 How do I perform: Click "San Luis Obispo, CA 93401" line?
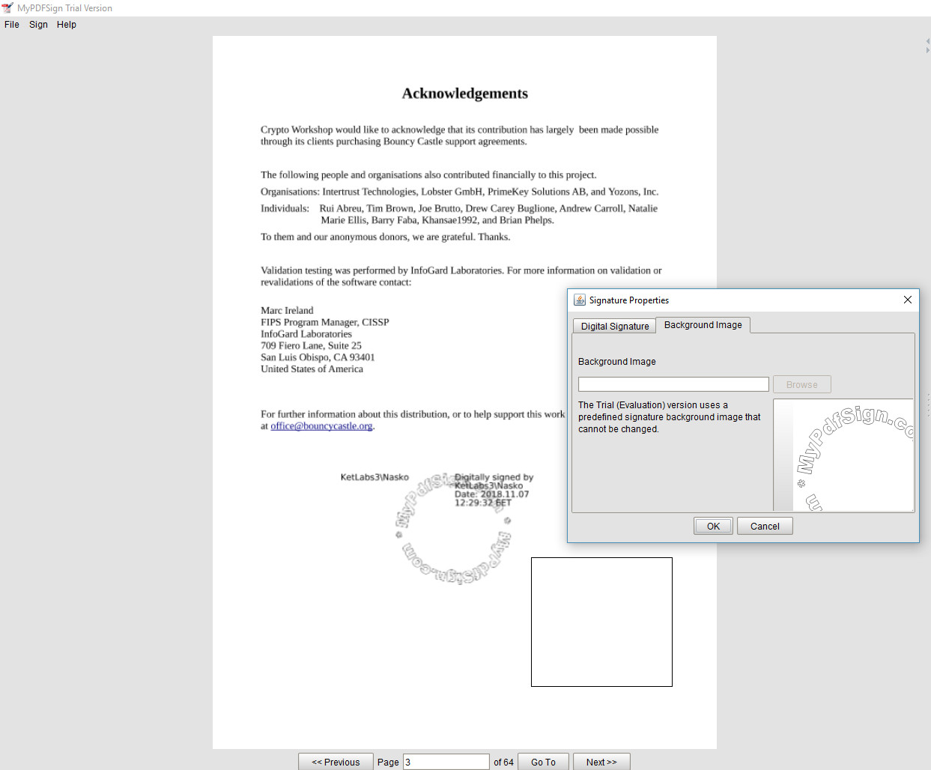(318, 357)
